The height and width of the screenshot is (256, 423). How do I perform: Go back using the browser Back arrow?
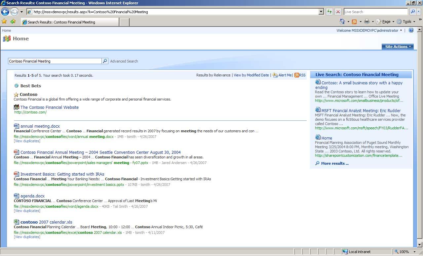pos(5,12)
